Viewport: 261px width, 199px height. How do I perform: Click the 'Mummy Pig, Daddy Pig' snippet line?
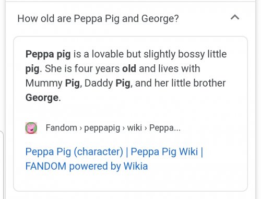[78, 83]
